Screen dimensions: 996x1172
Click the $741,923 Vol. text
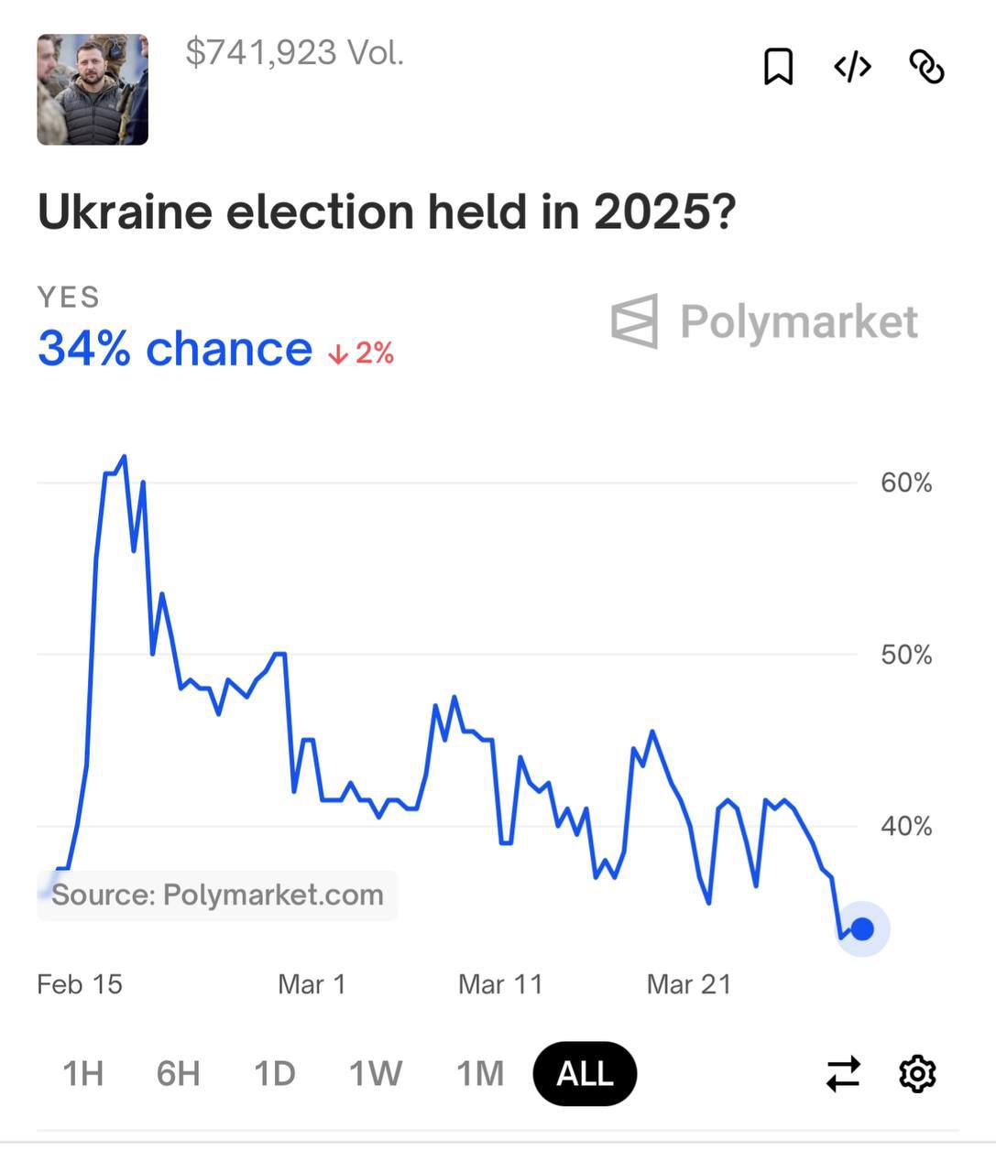click(x=294, y=52)
